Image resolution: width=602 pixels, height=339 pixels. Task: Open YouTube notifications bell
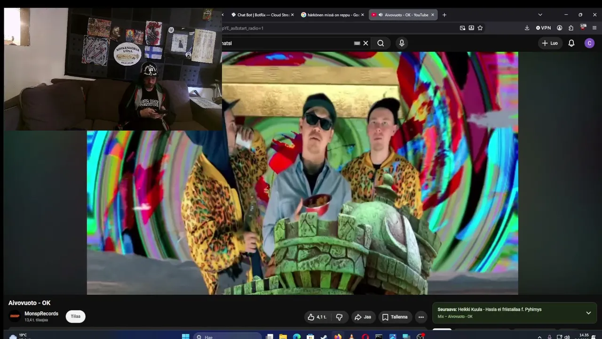(x=571, y=43)
